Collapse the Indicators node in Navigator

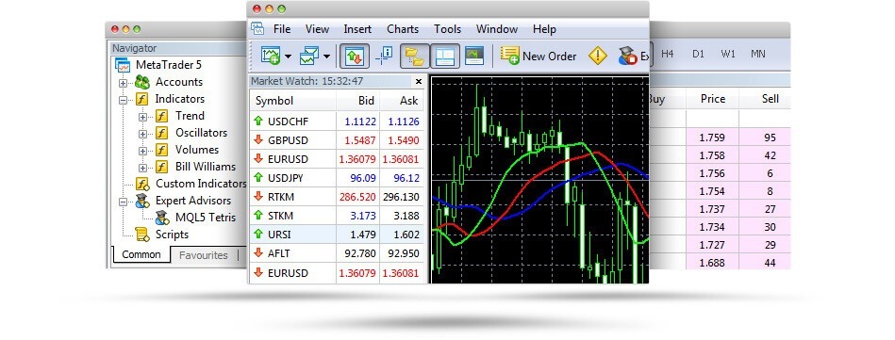click(x=123, y=100)
